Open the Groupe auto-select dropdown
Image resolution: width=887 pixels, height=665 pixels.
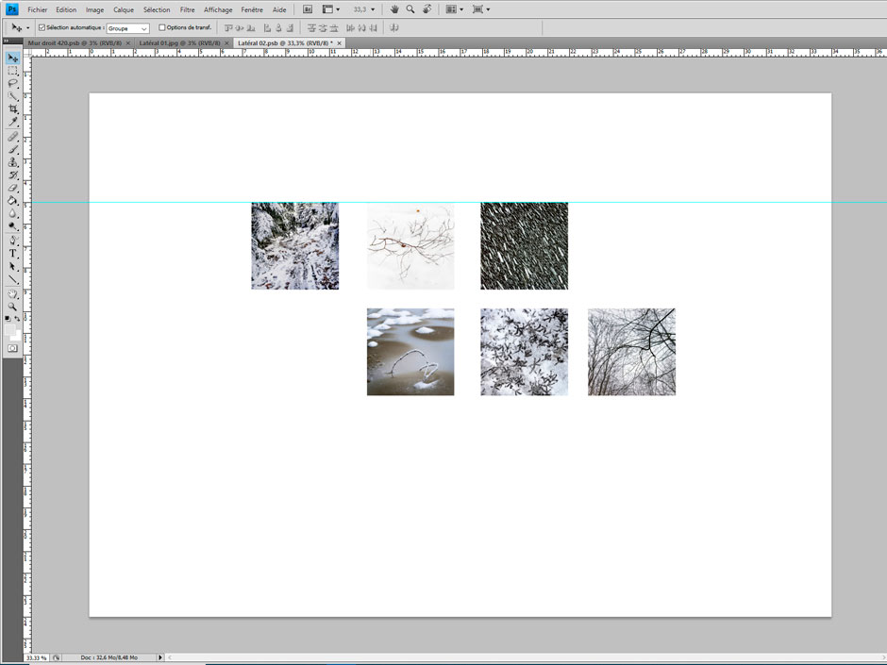pos(127,28)
